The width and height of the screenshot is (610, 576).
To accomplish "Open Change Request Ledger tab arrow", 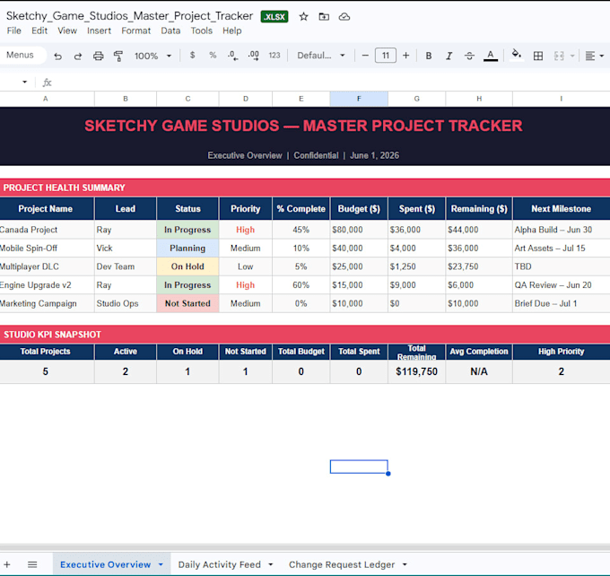I will [405, 564].
